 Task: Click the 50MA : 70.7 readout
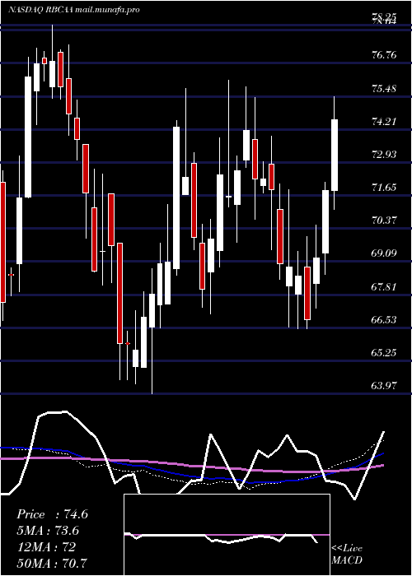coord(52,564)
